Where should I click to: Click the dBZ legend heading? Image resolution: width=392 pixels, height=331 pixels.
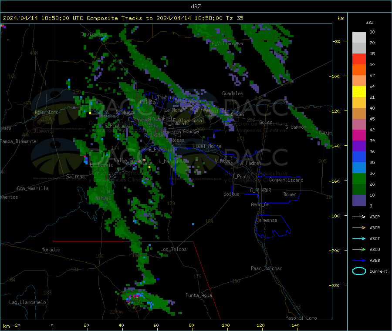tap(369, 23)
